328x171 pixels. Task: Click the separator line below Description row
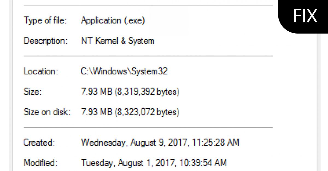pos(148,56)
